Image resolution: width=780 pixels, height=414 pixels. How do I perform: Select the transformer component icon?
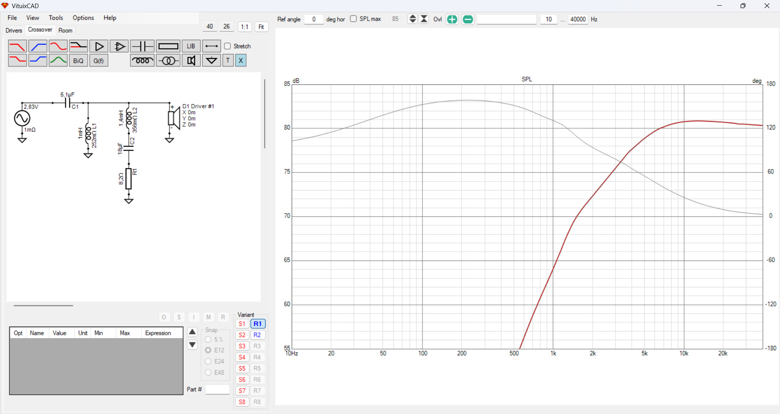[x=168, y=60]
